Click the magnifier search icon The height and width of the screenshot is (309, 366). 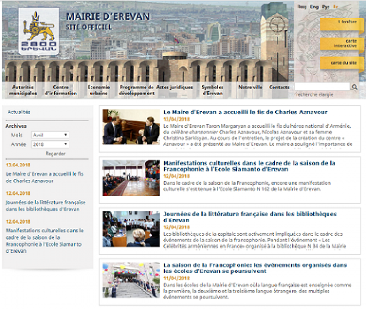click(x=355, y=87)
